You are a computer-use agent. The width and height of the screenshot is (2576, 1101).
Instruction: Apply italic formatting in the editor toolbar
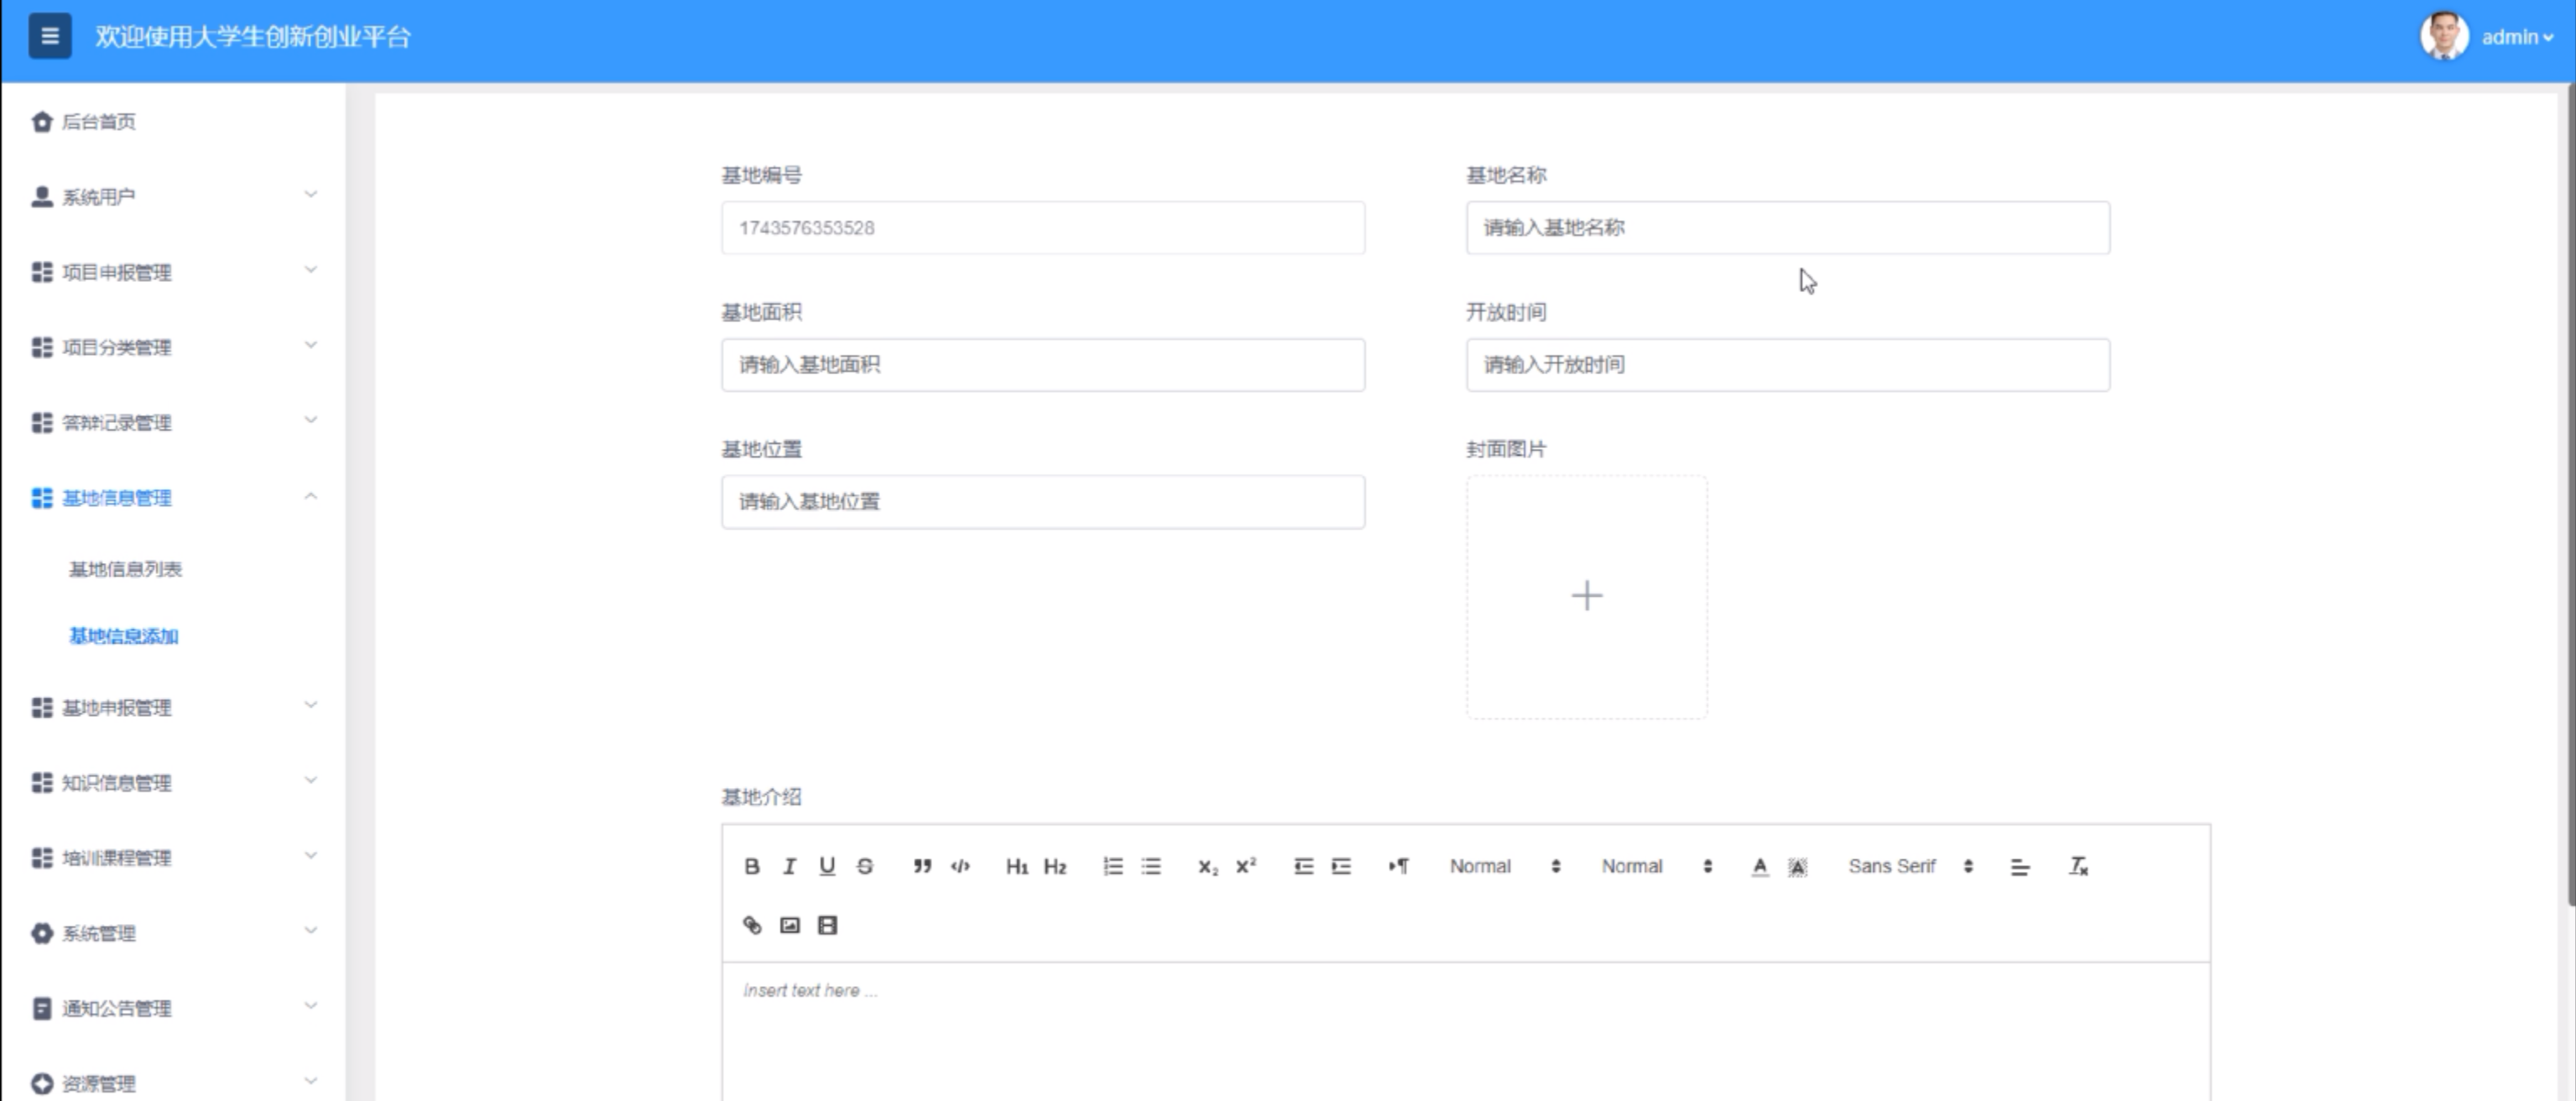click(x=789, y=866)
